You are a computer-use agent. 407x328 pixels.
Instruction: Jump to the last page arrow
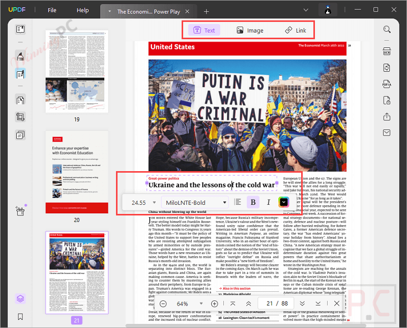pos(318,304)
